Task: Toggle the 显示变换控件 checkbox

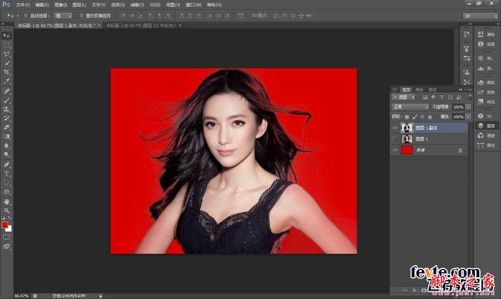Action: point(81,16)
